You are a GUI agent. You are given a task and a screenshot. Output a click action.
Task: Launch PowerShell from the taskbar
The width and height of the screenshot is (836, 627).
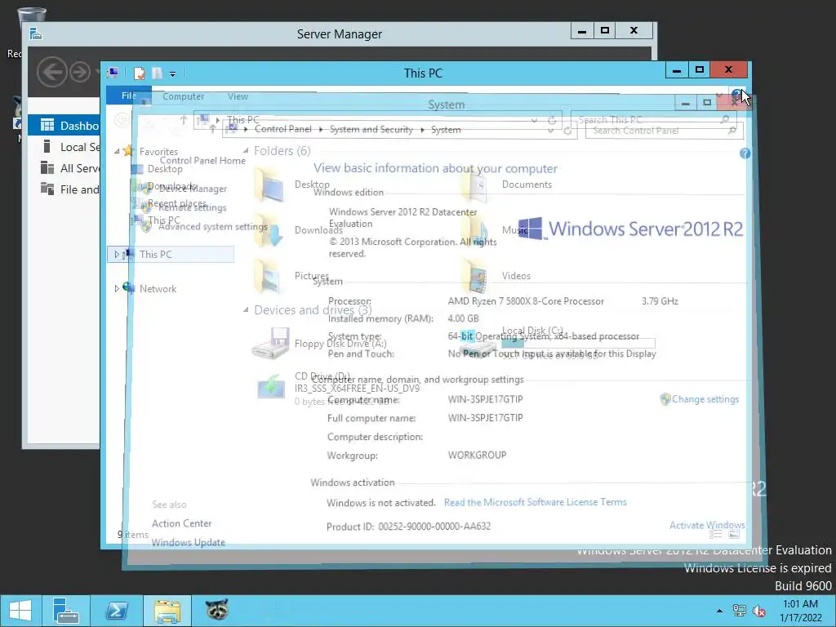[116, 611]
